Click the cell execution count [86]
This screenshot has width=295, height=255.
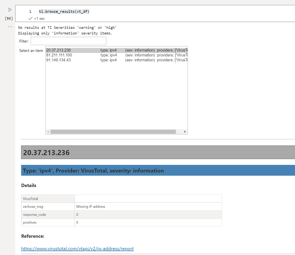pos(9,18)
